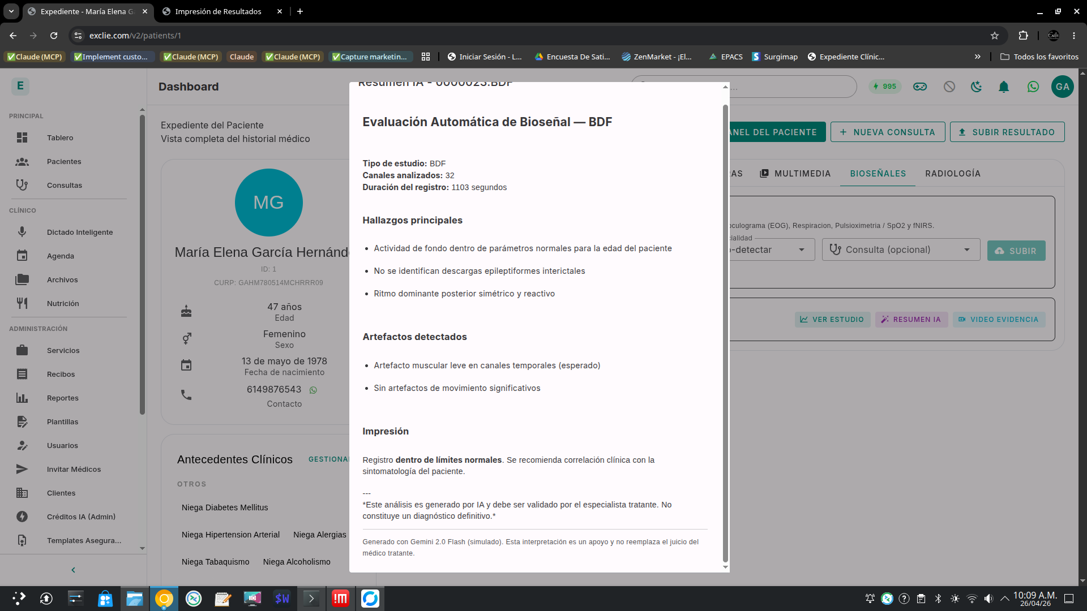The height and width of the screenshot is (611, 1087).
Task: Open the WhatsApp icon in the header
Action: click(x=1033, y=87)
